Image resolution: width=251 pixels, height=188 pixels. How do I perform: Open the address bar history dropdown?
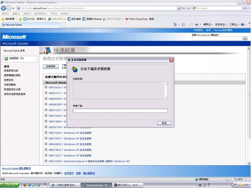click(179, 8)
